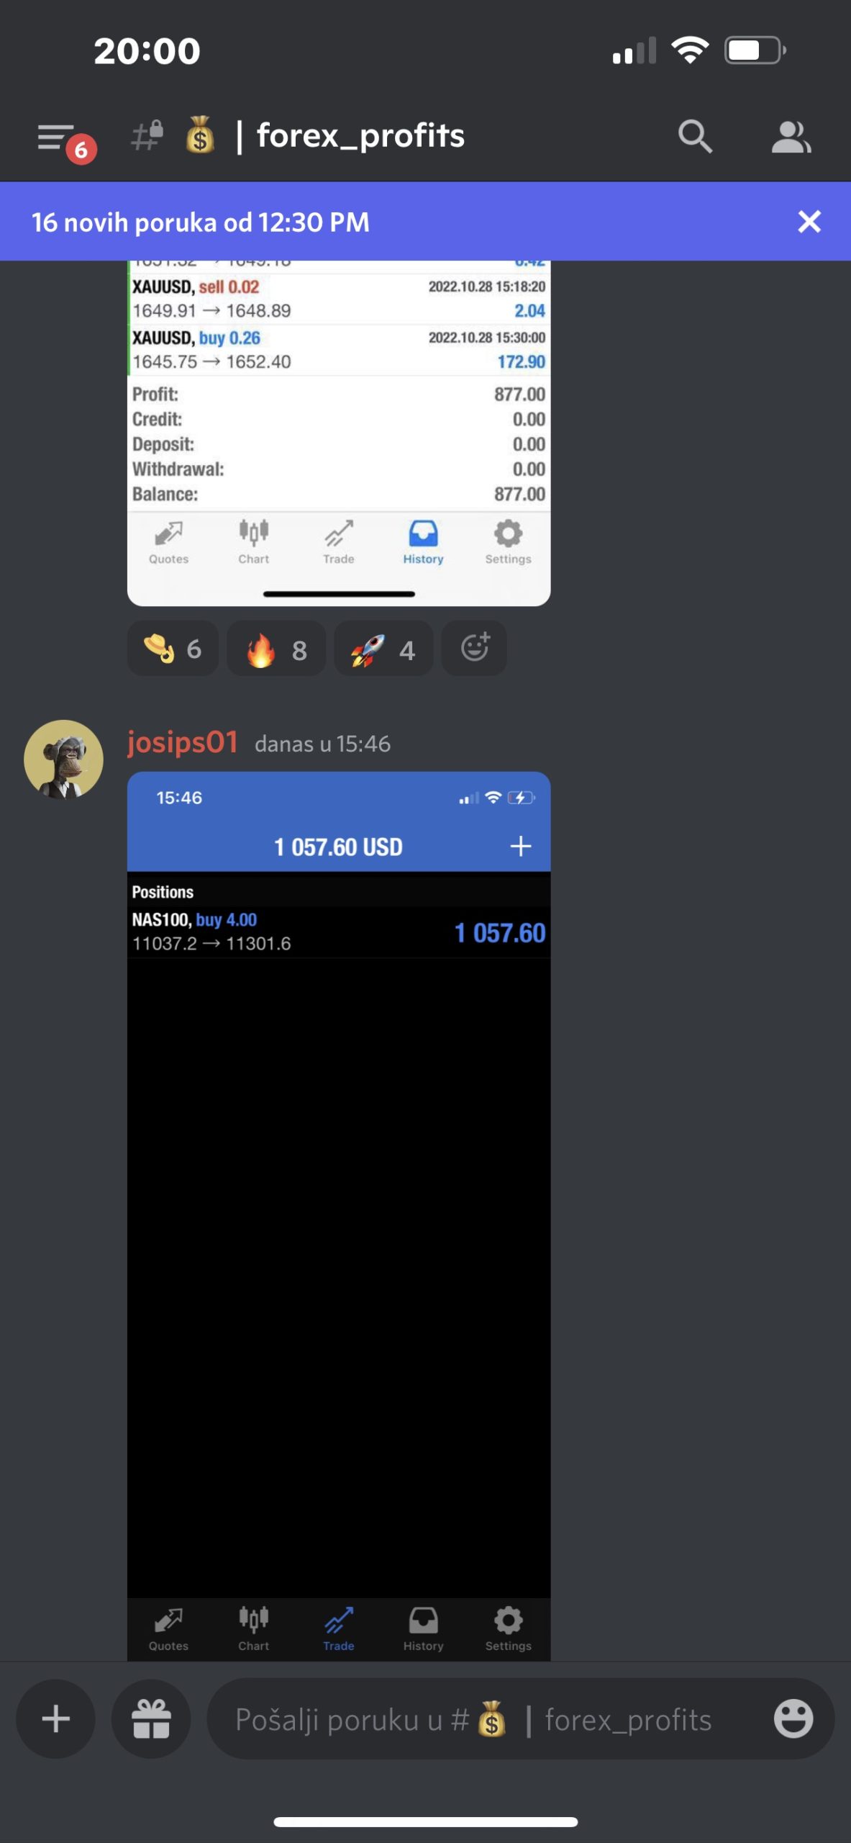
Task: Toggle the cowboy hat reaction
Action: 173,649
